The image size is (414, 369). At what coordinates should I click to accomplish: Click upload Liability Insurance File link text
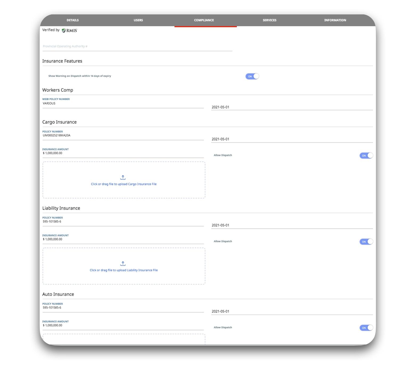pos(124,270)
